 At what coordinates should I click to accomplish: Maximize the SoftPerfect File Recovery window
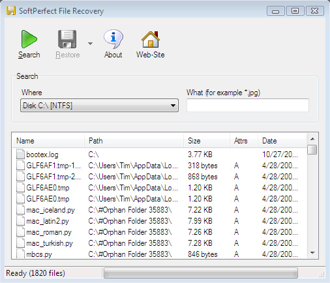(295, 11)
